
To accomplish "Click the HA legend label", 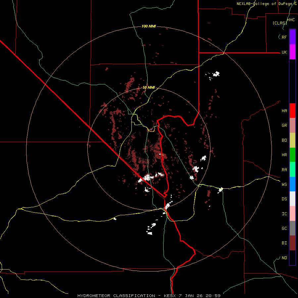I will pyautogui.click(x=284, y=111).
